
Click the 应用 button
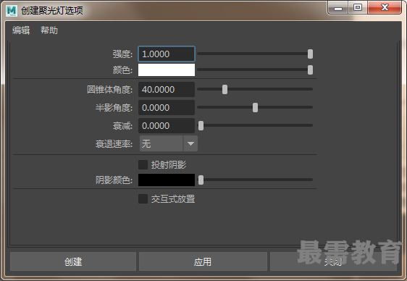203,261
